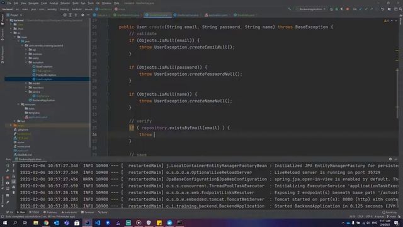Screen dimensions: 403x227
Task: Click the Git branch widget in status bar
Action: coord(392,217)
